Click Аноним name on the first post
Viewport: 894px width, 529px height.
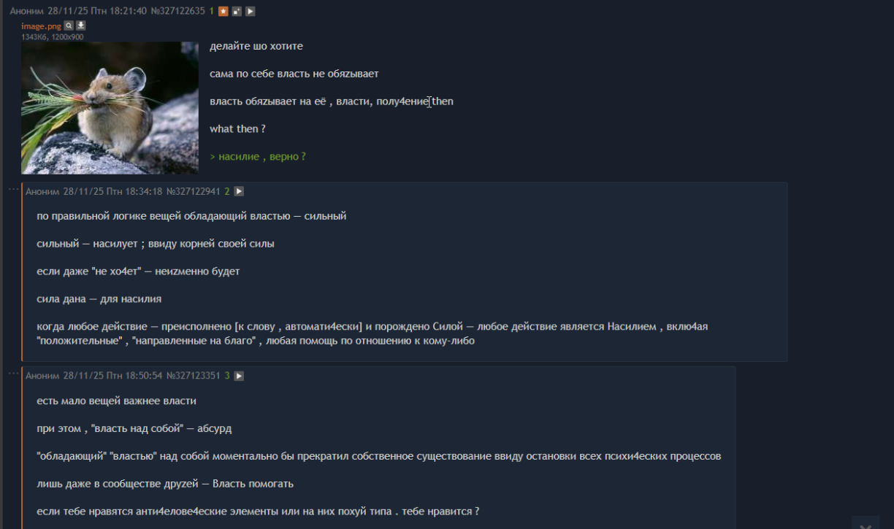pos(27,11)
